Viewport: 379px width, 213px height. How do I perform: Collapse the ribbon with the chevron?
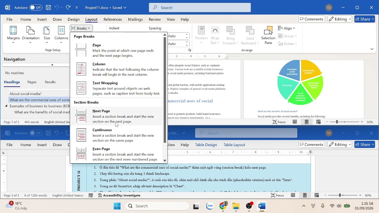(x=372, y=49)
